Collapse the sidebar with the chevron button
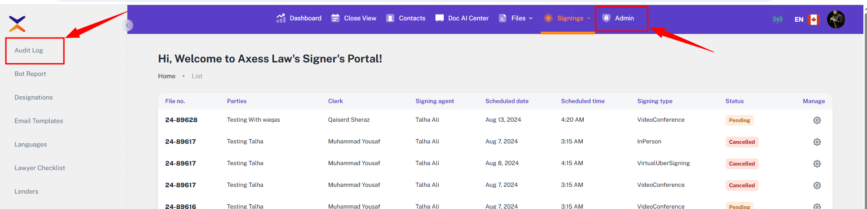Screen dimensions: 867x209 128,25
